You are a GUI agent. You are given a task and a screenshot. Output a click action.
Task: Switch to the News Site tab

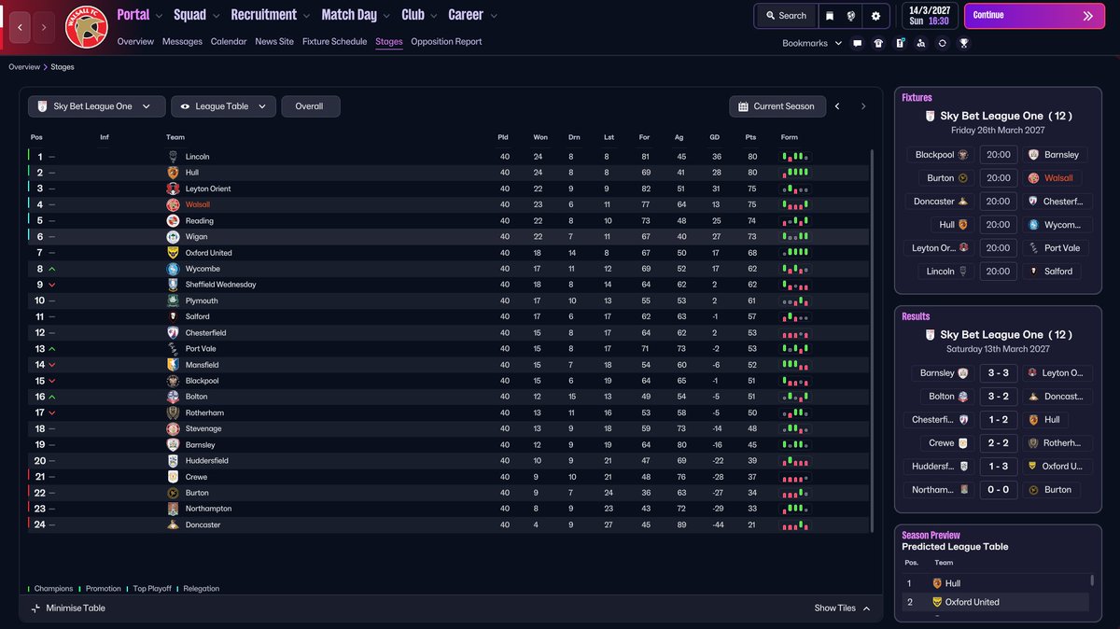point(274,42)
